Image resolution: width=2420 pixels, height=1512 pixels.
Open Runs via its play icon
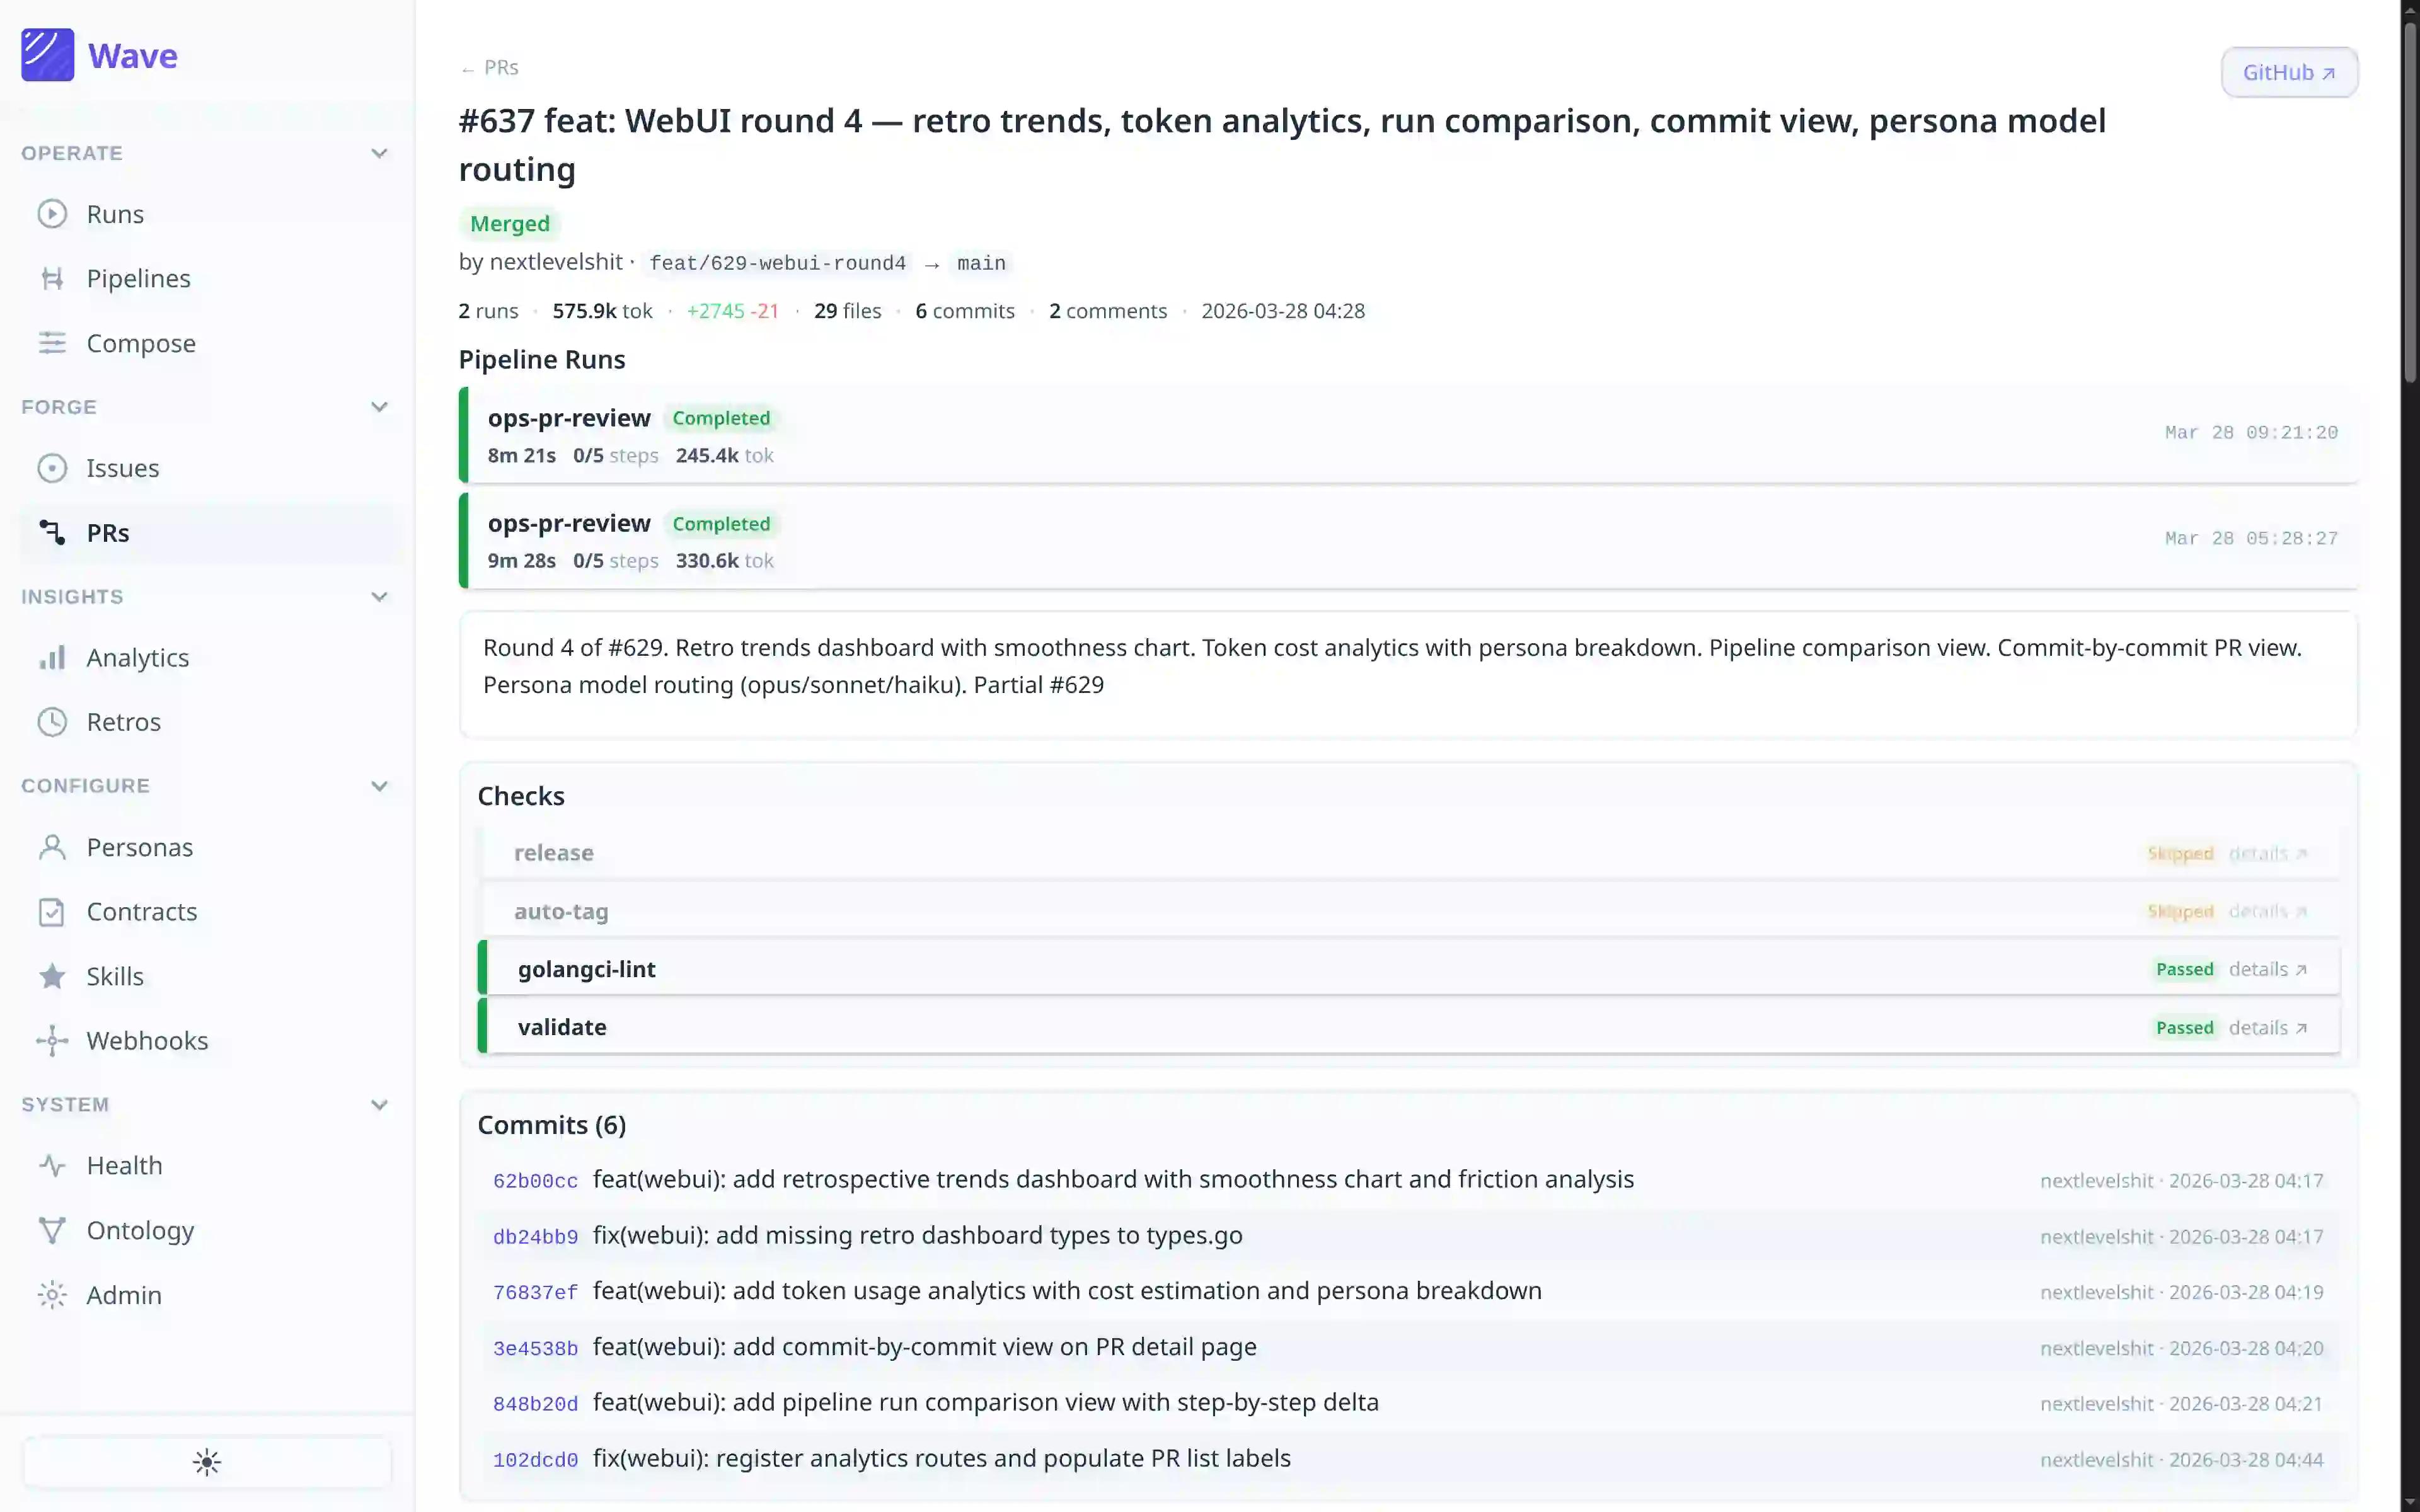pos(52,214)
